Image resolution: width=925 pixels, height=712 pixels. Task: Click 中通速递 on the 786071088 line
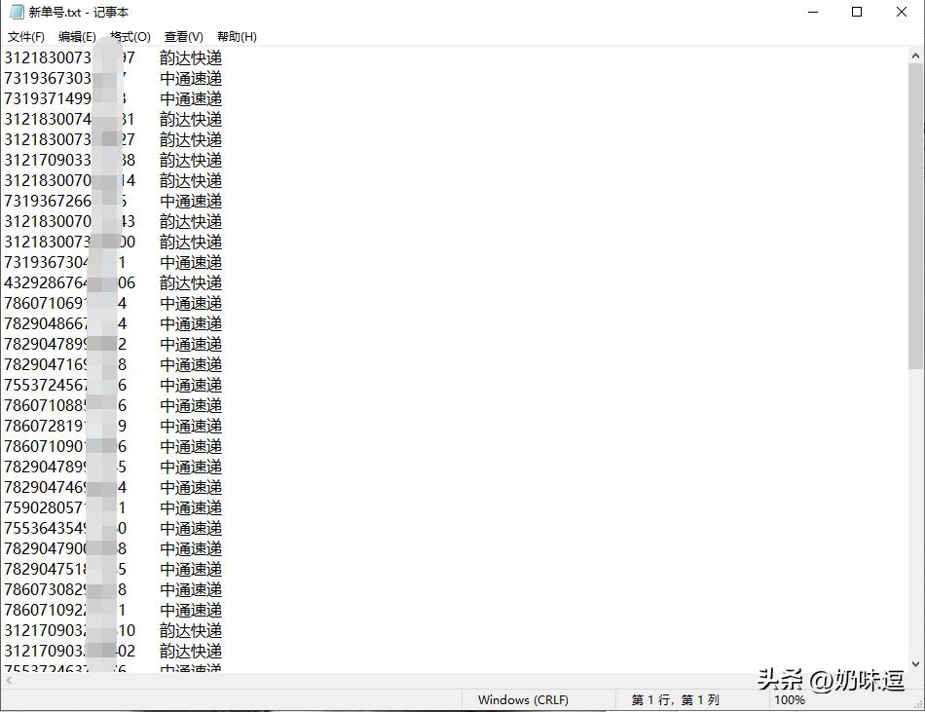tap(191, 406)
